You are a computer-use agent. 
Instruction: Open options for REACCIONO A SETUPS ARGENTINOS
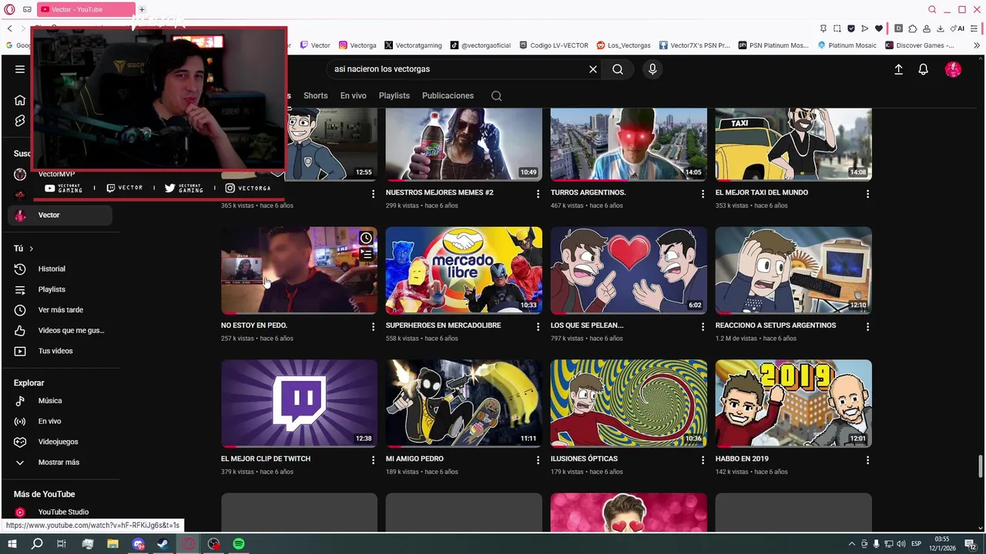pyautogui.click(x=867, y=326)
